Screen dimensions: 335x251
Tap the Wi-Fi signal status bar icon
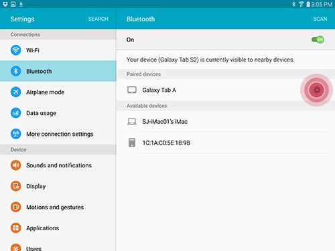pyautogui.click(x=301, y=4)
